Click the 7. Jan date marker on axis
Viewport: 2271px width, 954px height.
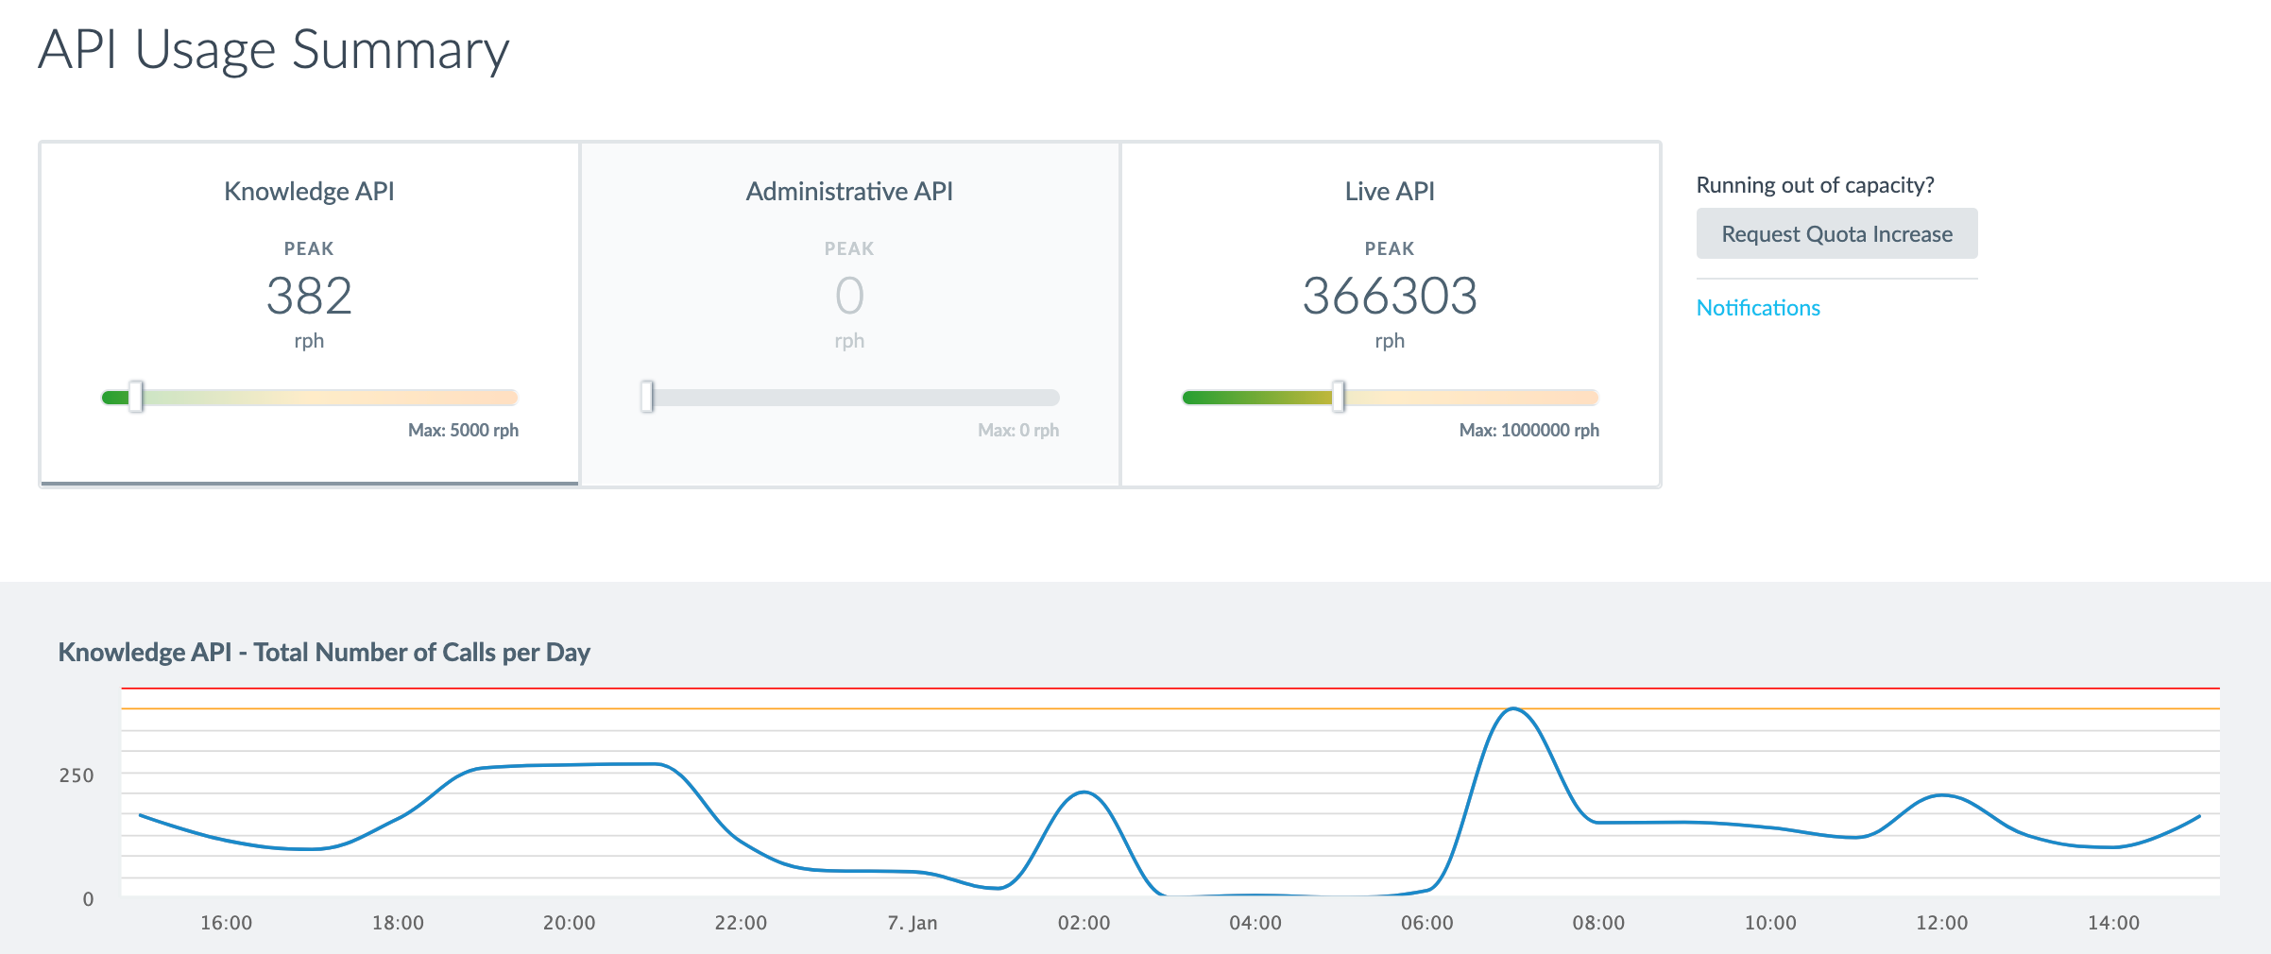pyautogui.click(x=912, y=923)
